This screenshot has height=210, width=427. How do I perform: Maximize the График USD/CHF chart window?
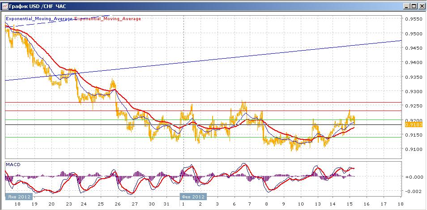coord(414,6)
